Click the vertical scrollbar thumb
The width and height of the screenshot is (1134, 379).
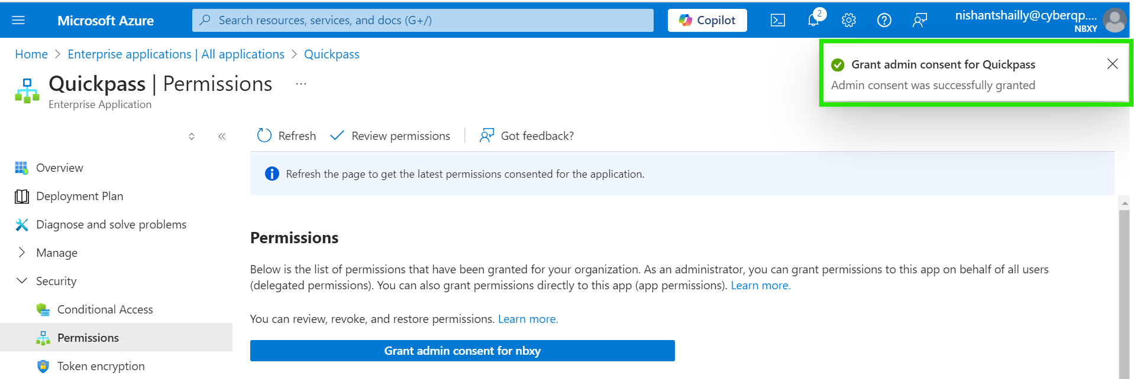[x=1125, y=294]
